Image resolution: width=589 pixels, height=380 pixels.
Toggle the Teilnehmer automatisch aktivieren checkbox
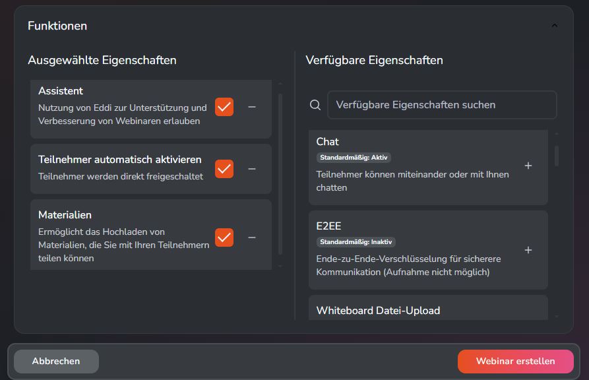click(224, 169)
